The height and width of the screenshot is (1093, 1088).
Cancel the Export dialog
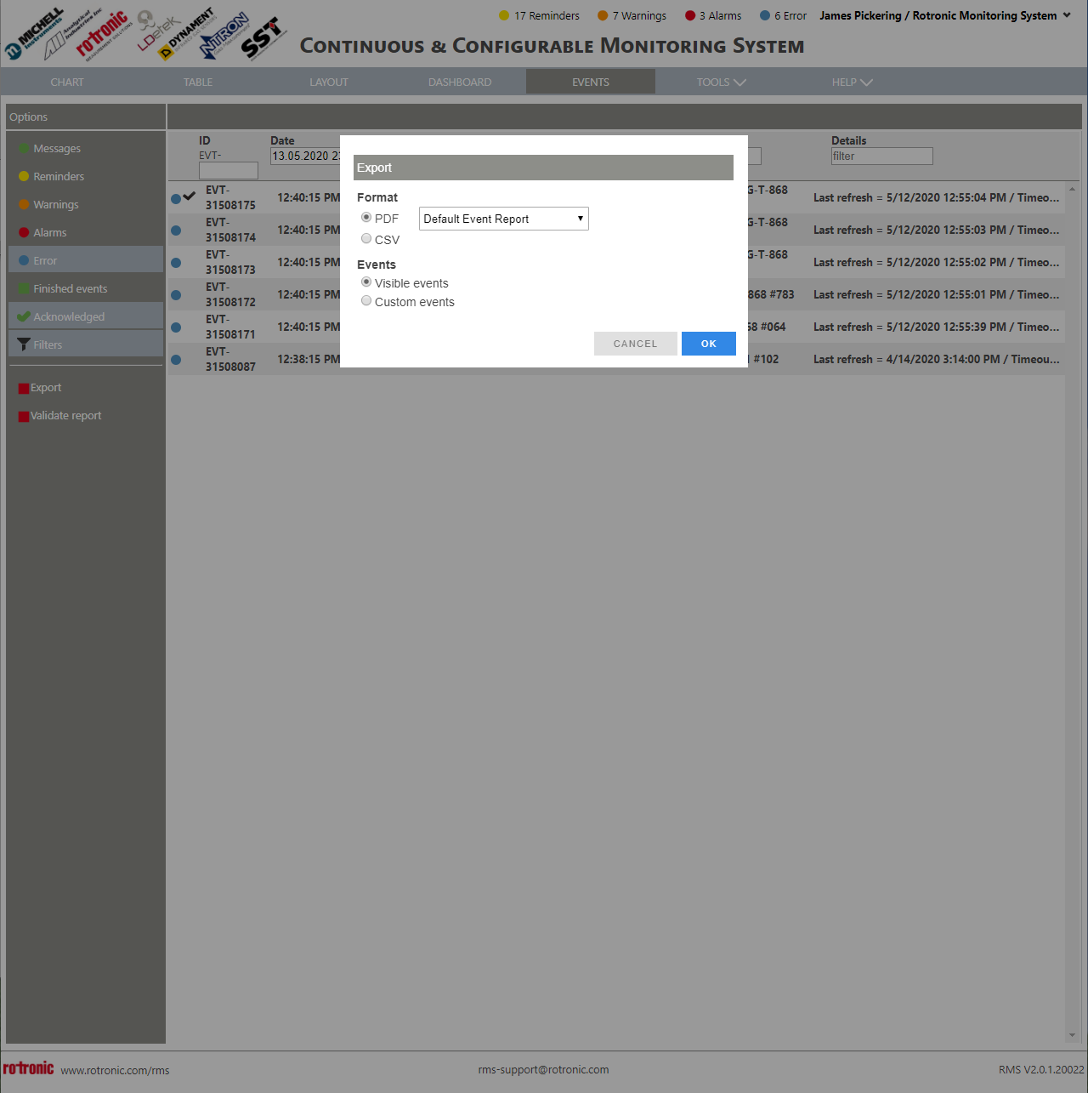[636, 344]
